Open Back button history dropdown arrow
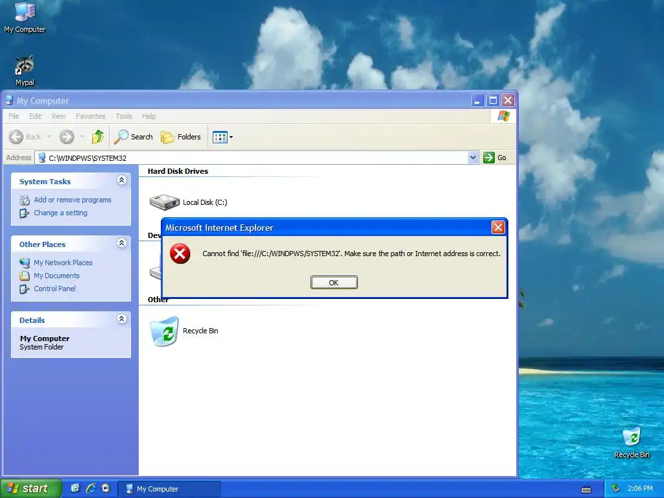The height and width of the screenshot is (498, 664). (49, 137)
